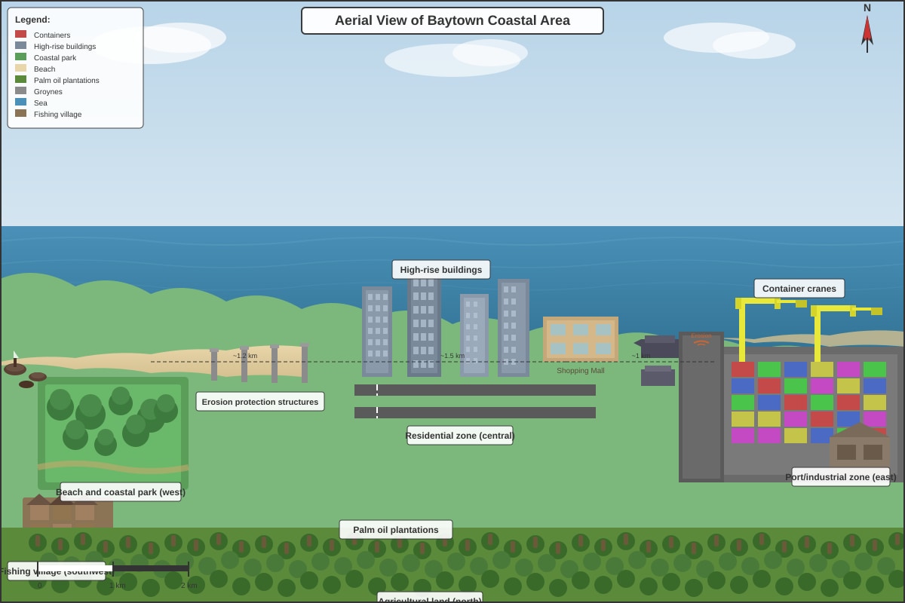
Task: Click the Aerial View of Baytown title
Action: click(x=452, y=21)
